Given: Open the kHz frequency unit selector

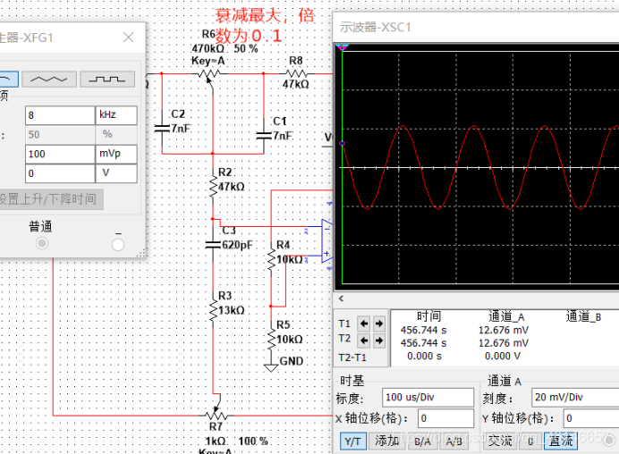Looking at the screenshot, I should [x=116, y=115].
